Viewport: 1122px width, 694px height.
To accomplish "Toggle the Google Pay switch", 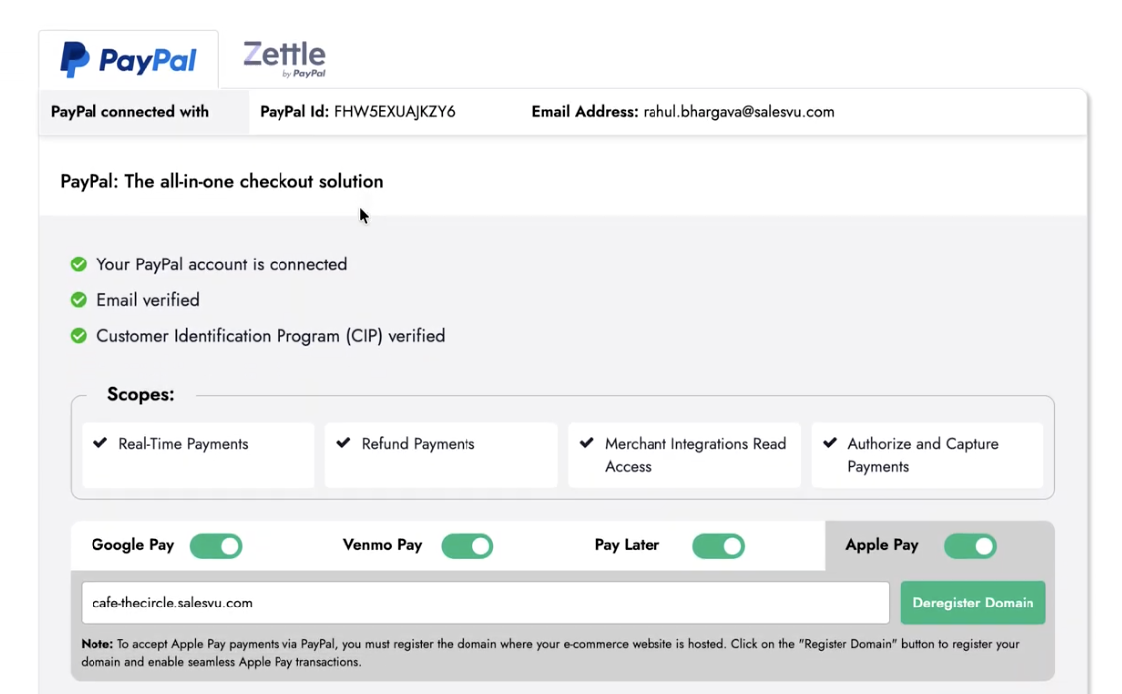I will 216,546.
